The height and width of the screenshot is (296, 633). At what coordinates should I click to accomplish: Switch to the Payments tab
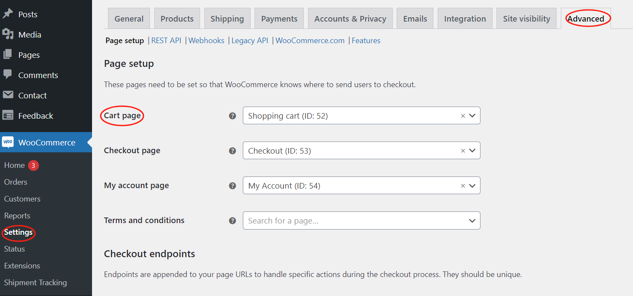279,18
